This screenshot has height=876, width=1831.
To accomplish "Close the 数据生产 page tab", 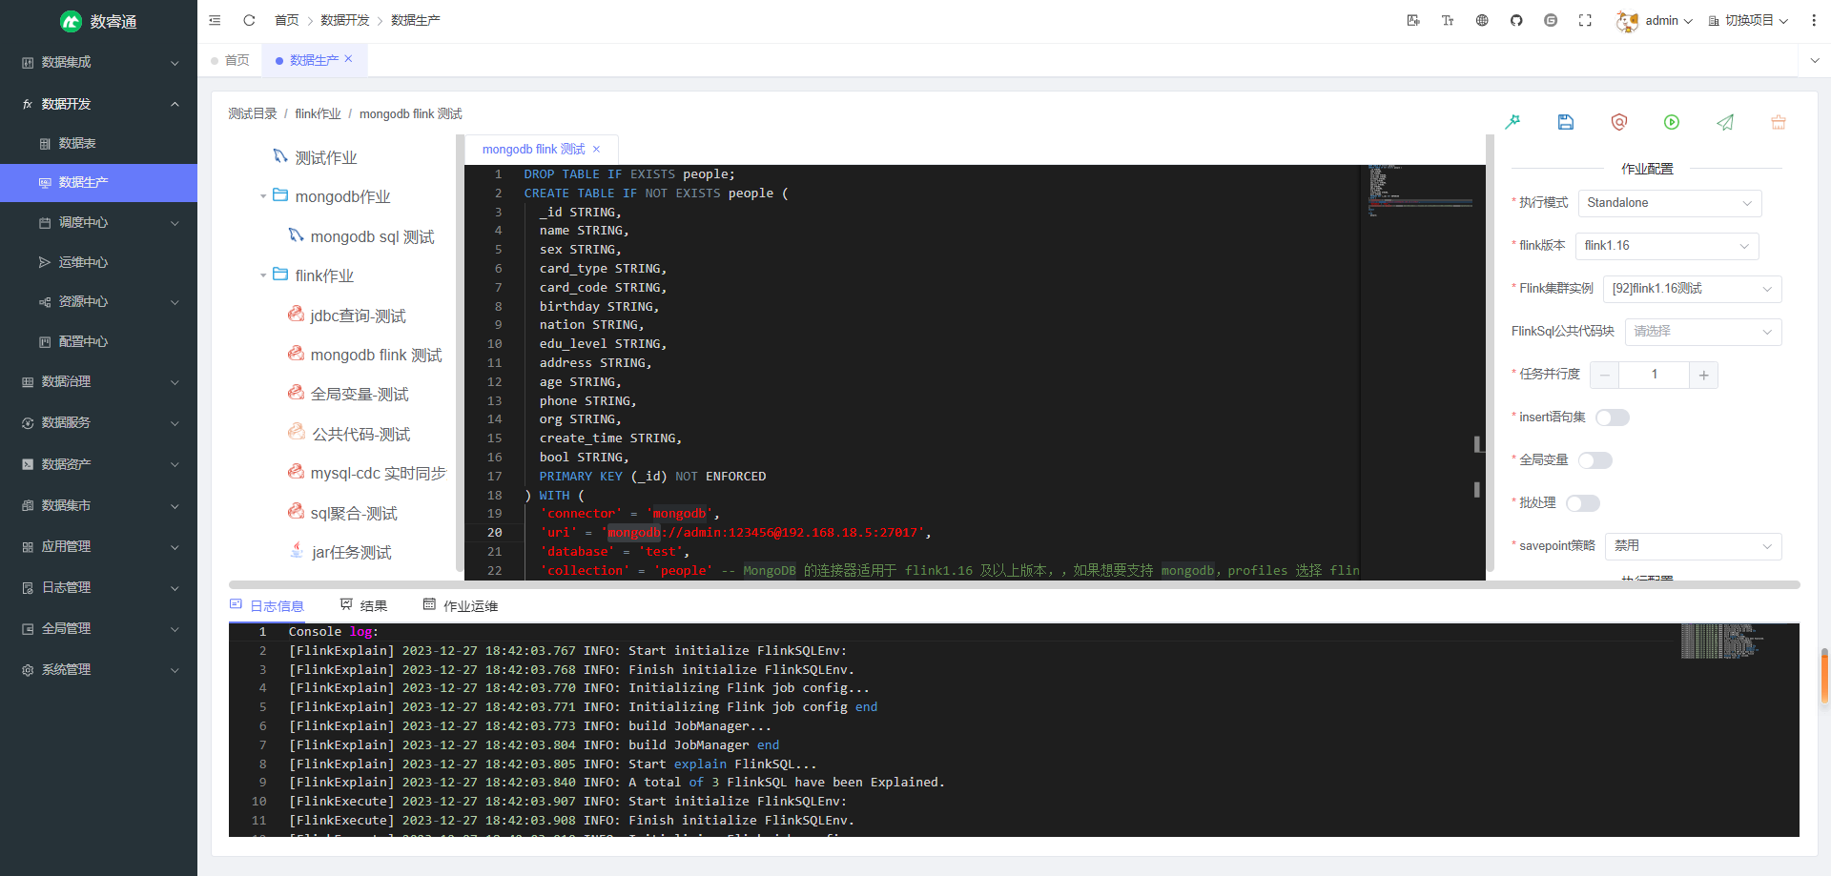I will pyautogui.click(x=349, y=59).
